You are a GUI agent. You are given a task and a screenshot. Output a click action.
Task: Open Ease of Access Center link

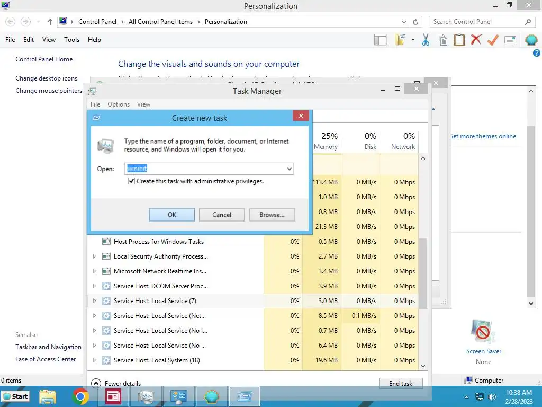click(x=46, y=359)
